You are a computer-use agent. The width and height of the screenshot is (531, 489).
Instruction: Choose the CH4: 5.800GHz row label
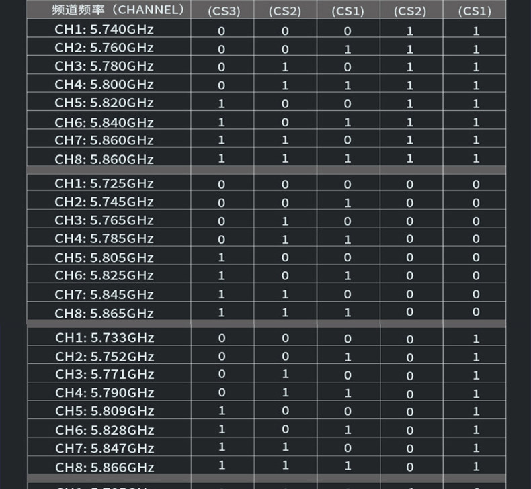pyautogui.click(x=104, y=84)
